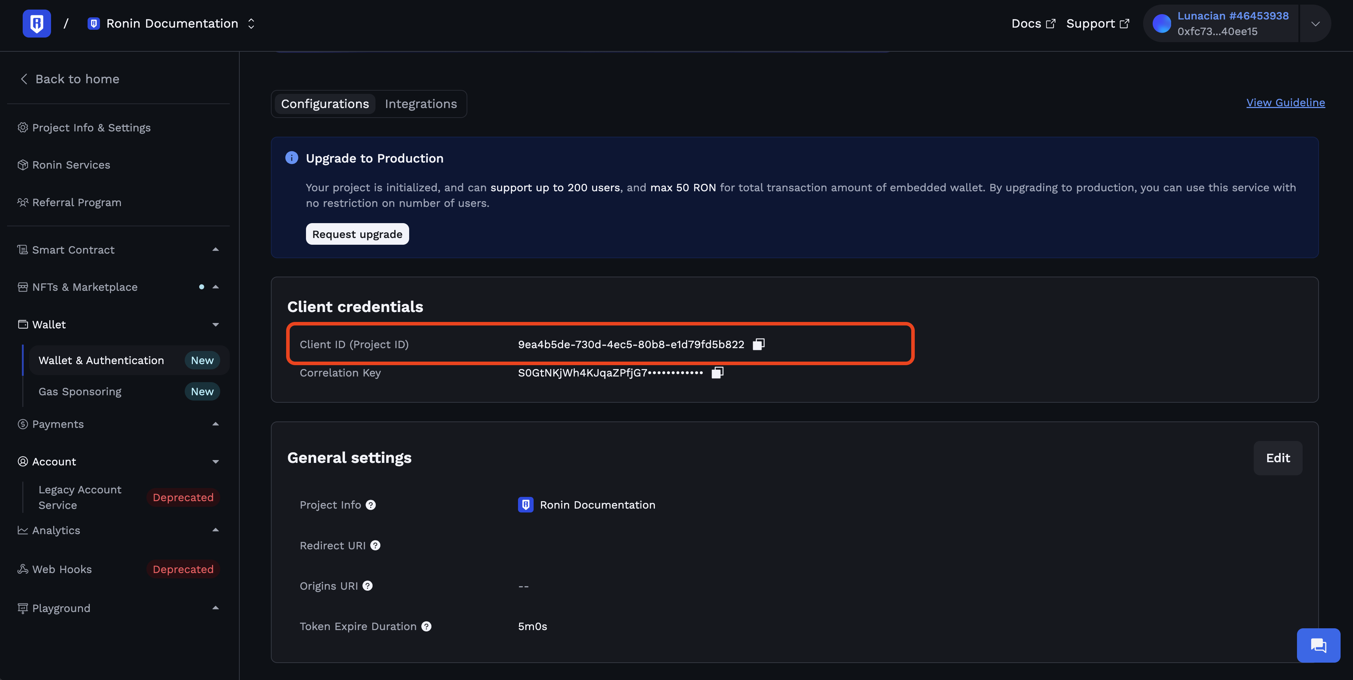Expand the Smart Contract section arrow
This screenshot has width=1353, height=680.
215,250
